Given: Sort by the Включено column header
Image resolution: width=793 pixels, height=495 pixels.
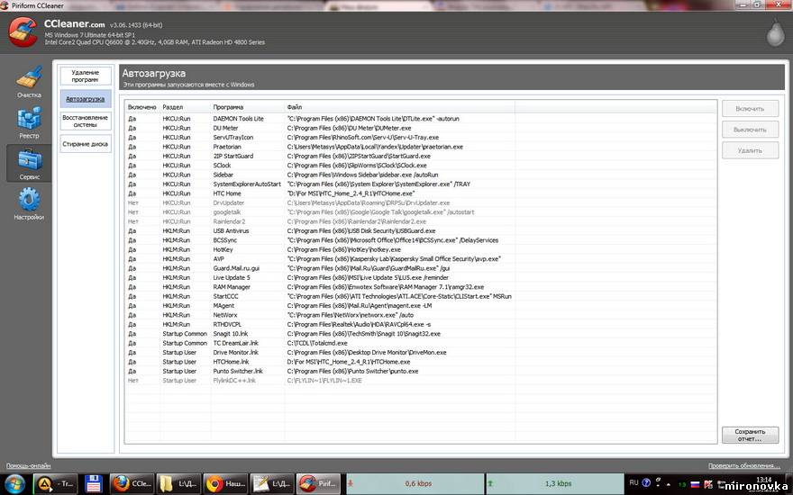Looking at the screenshot, I should pos(142,107).
